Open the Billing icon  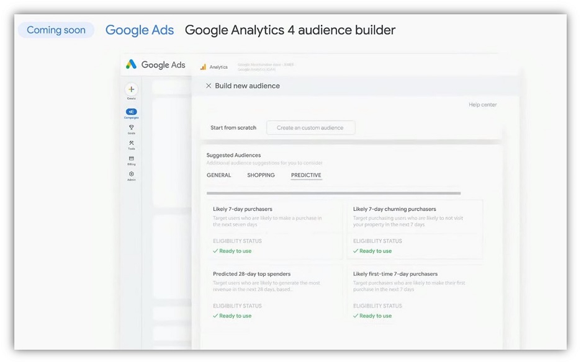[131, 159]
